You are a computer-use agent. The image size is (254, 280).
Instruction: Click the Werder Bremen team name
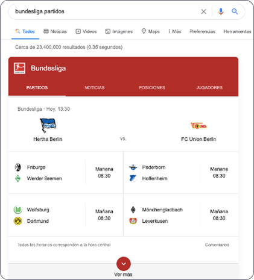tap(44, 178)
